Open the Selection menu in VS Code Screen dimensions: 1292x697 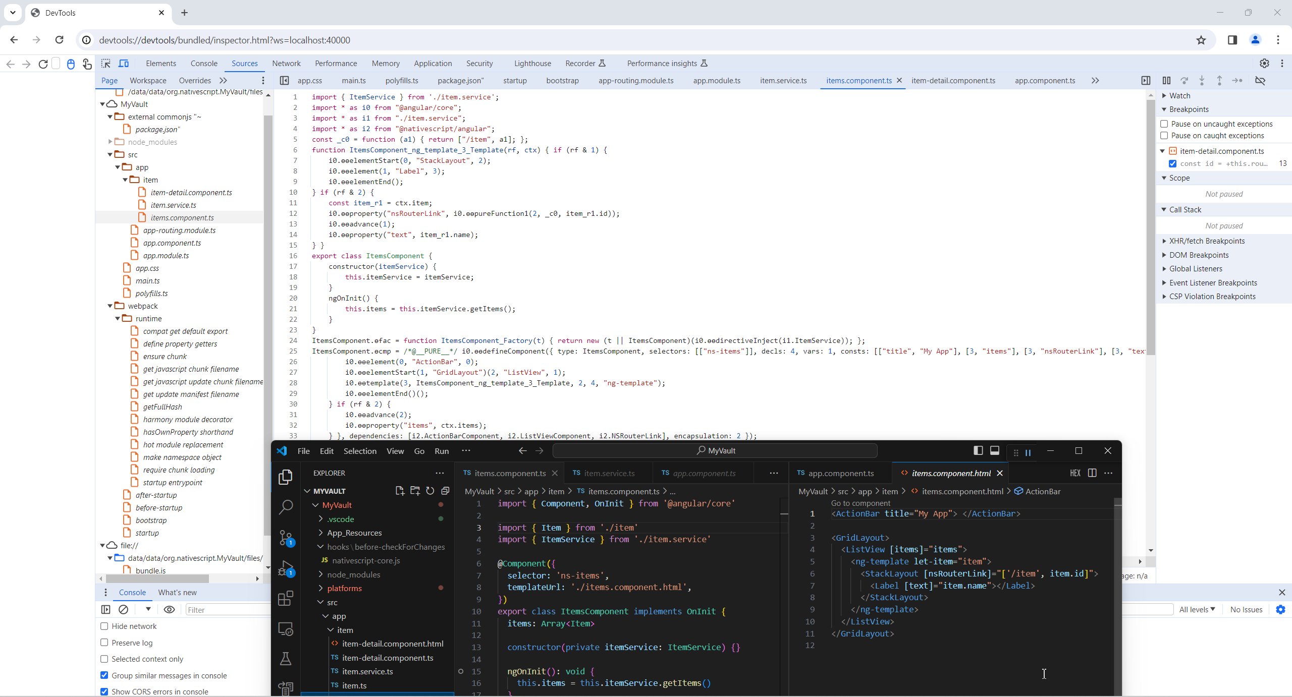(360, 451)
